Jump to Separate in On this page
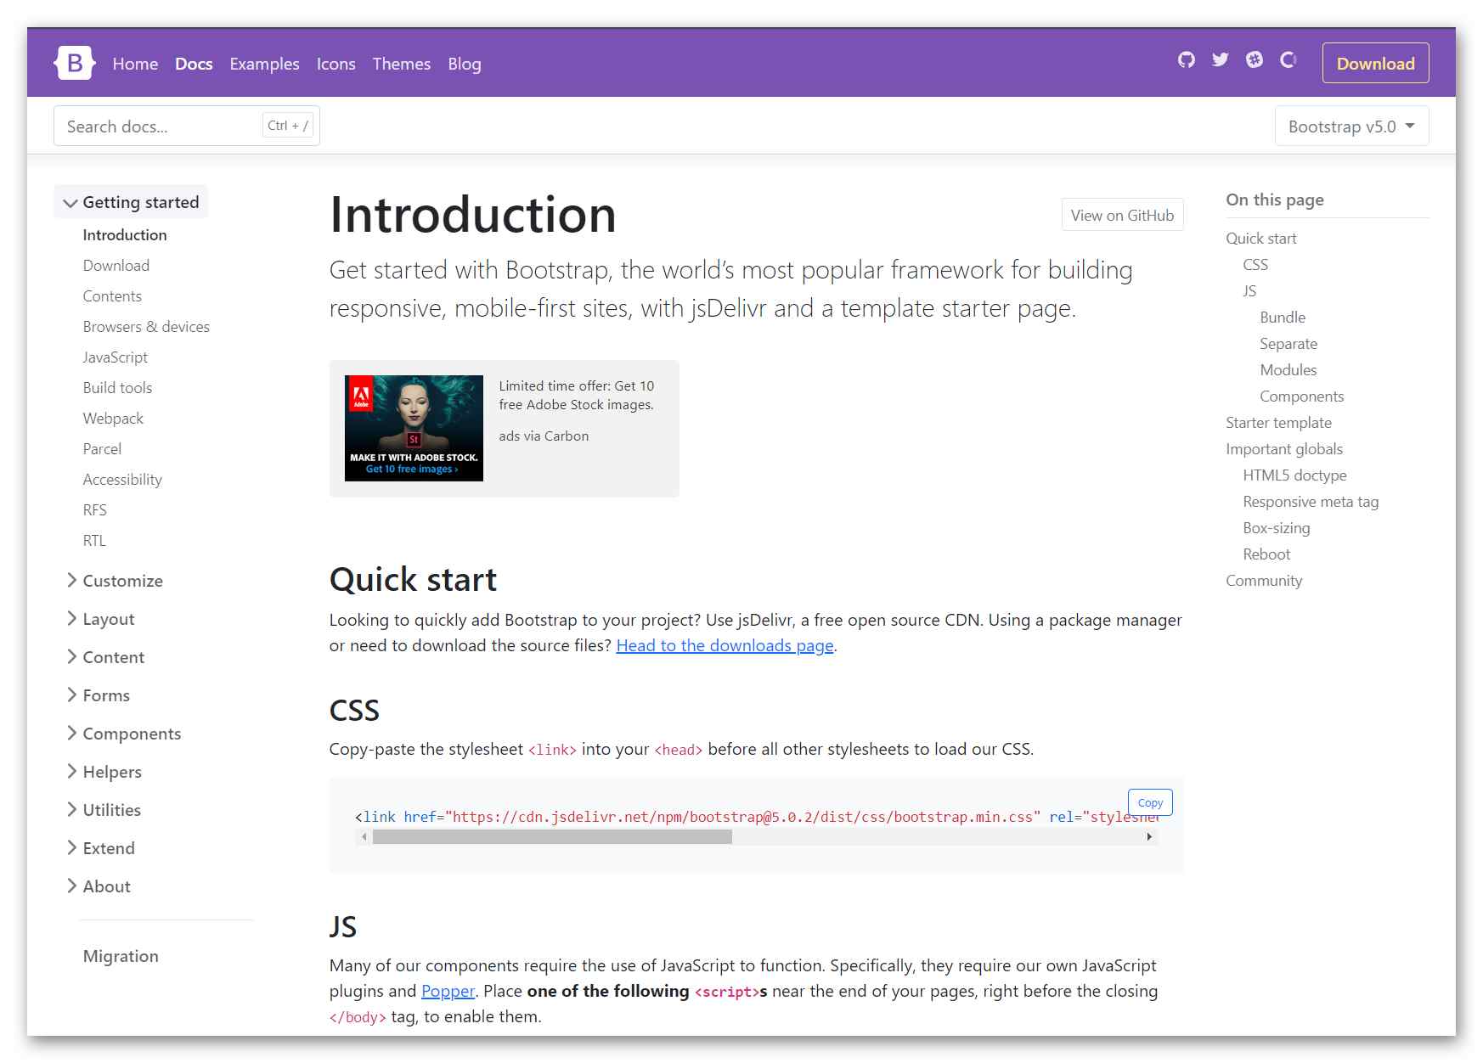 point(1288,343)
